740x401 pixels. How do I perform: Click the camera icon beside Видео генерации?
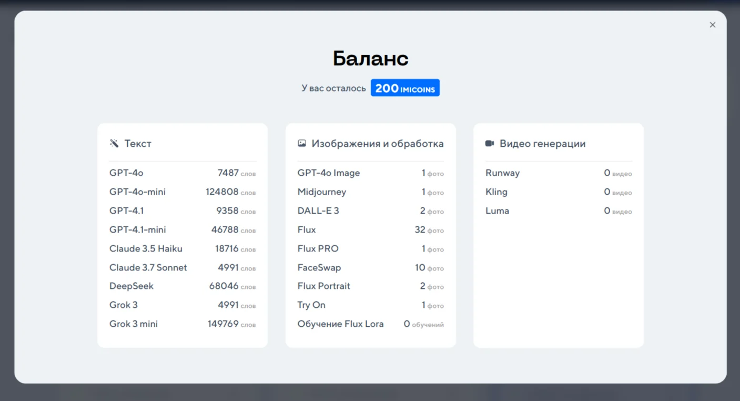point(490,143)
